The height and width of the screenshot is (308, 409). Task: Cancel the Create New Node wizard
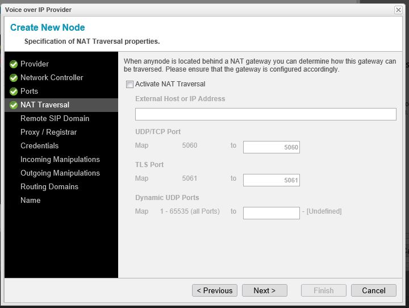coord(373,290)
